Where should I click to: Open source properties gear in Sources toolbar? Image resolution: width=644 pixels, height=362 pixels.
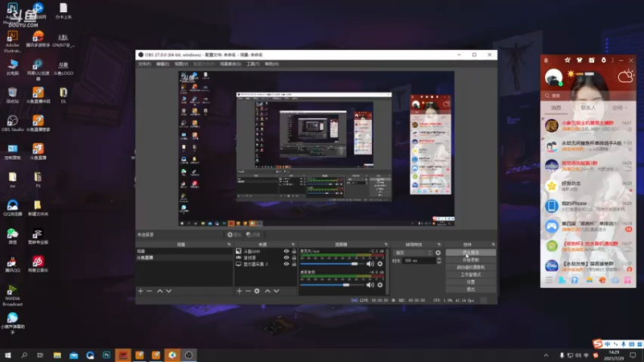(x=257, y=291)
